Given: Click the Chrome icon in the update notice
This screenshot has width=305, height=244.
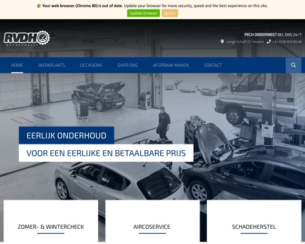Looking at the screenshot, I should coord(39,6).
